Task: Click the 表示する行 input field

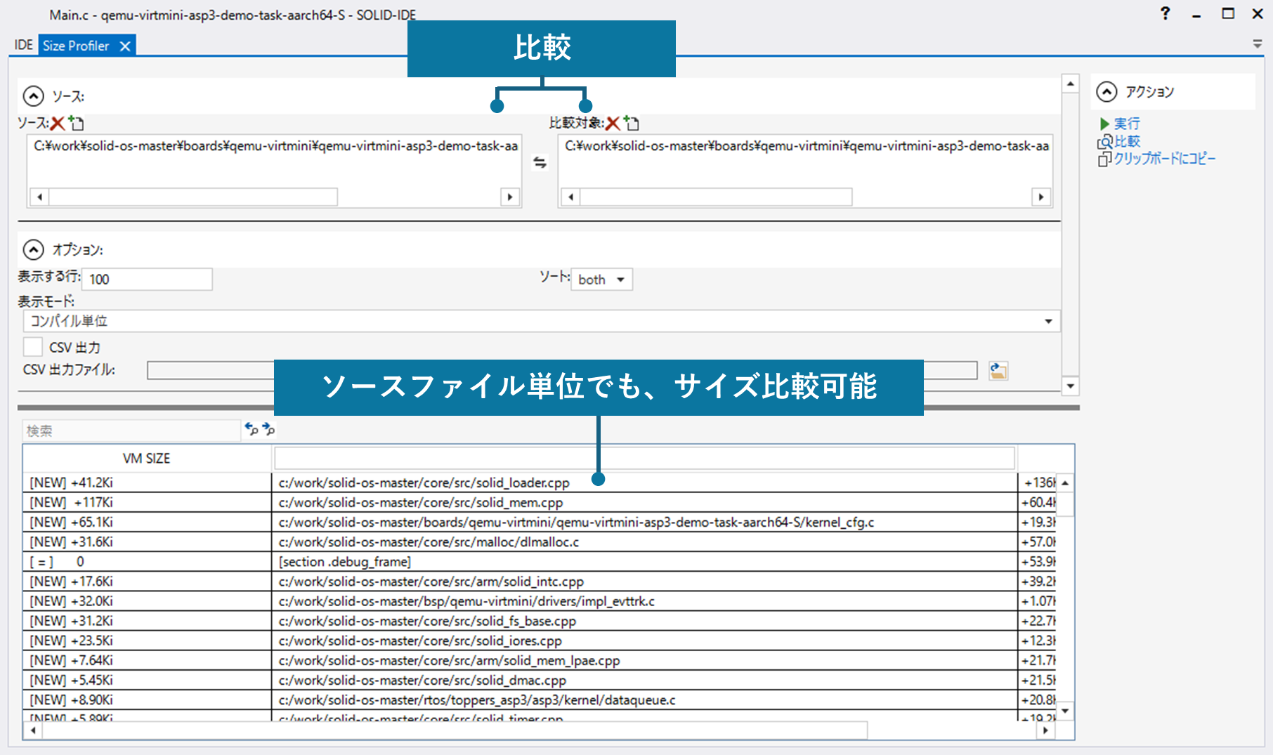Action: coord(148,280)
